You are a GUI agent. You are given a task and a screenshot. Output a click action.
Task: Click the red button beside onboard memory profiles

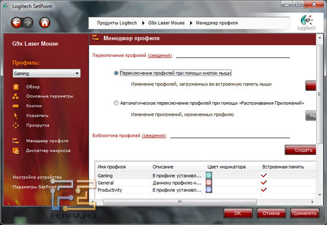tap(311, 85)
